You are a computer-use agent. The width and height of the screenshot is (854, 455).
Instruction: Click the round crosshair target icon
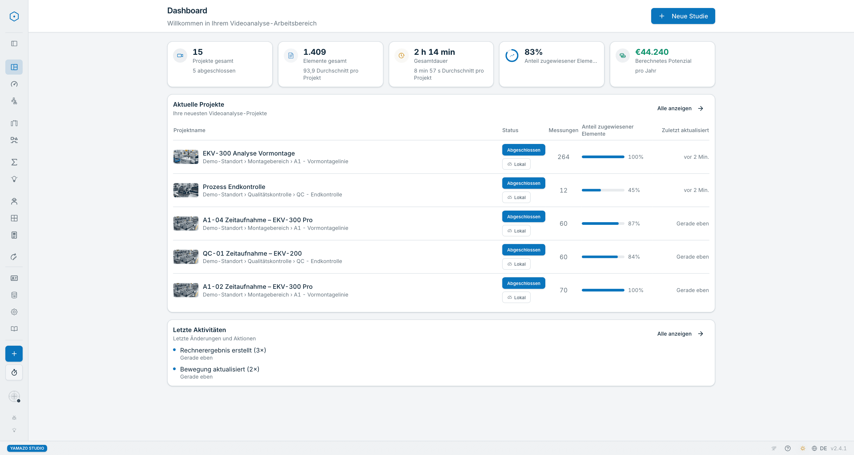tap(14, 396)
